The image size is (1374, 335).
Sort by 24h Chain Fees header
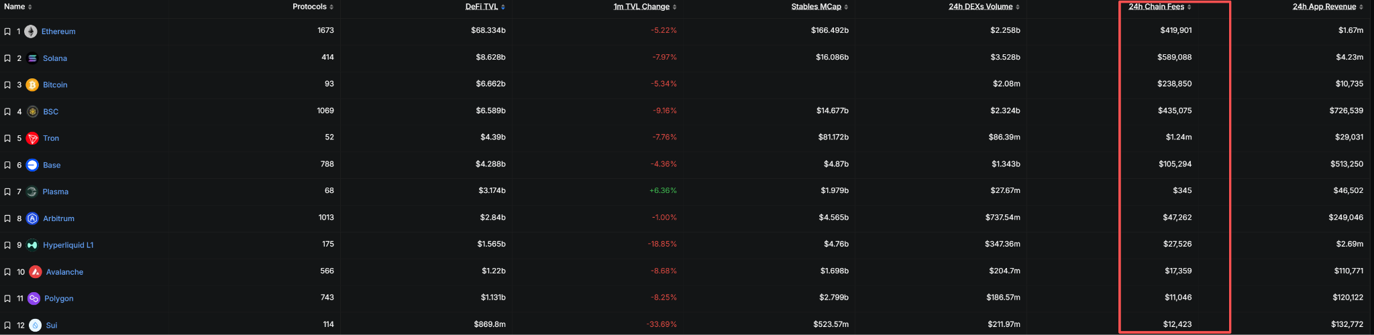[x=1156, y=7]
